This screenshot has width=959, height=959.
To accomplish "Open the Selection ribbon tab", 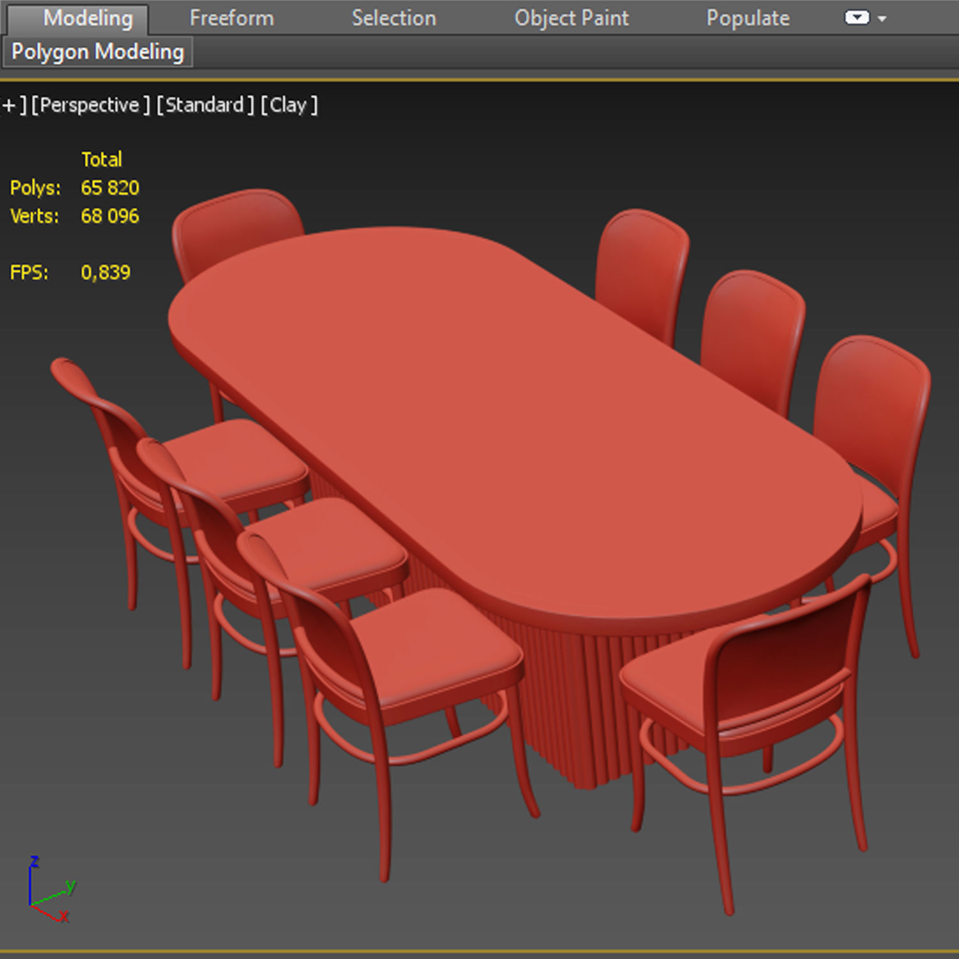I will coord(394,19).
